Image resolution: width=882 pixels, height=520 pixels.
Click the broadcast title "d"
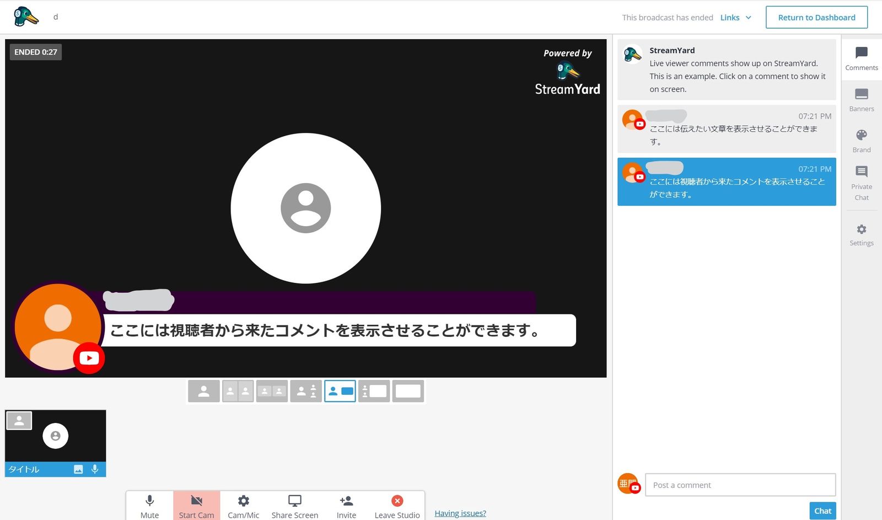pyautogui.click(x=56, y=17)
